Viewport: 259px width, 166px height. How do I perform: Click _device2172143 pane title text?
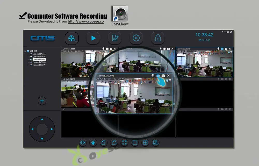(x=69, y=79)
